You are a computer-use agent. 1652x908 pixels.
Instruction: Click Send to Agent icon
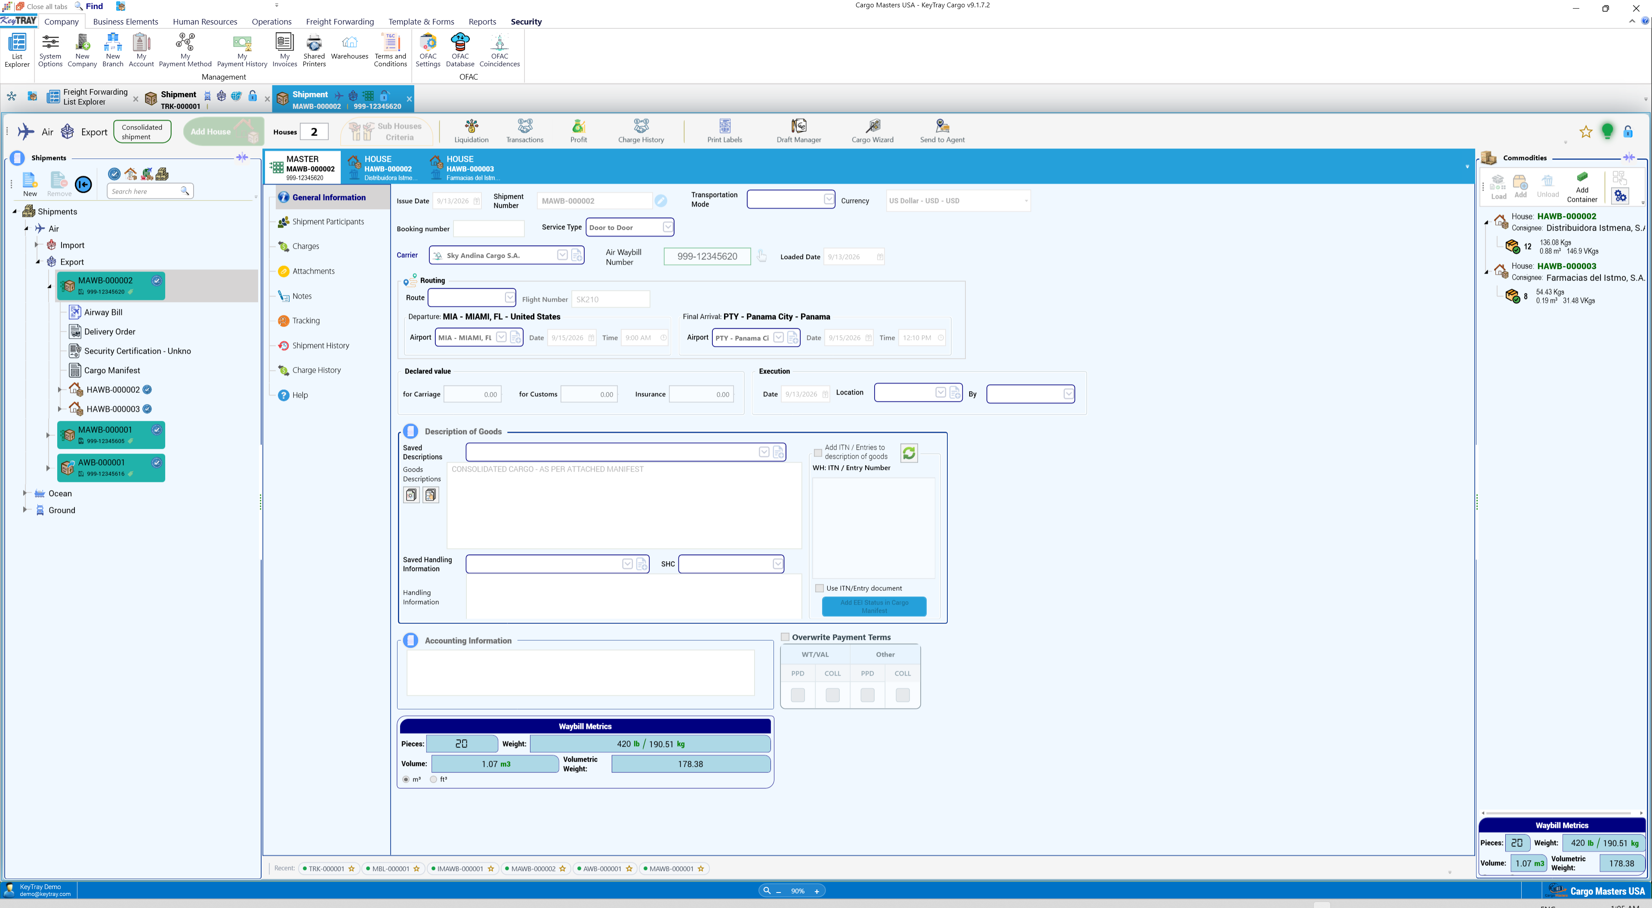point(942,131)
